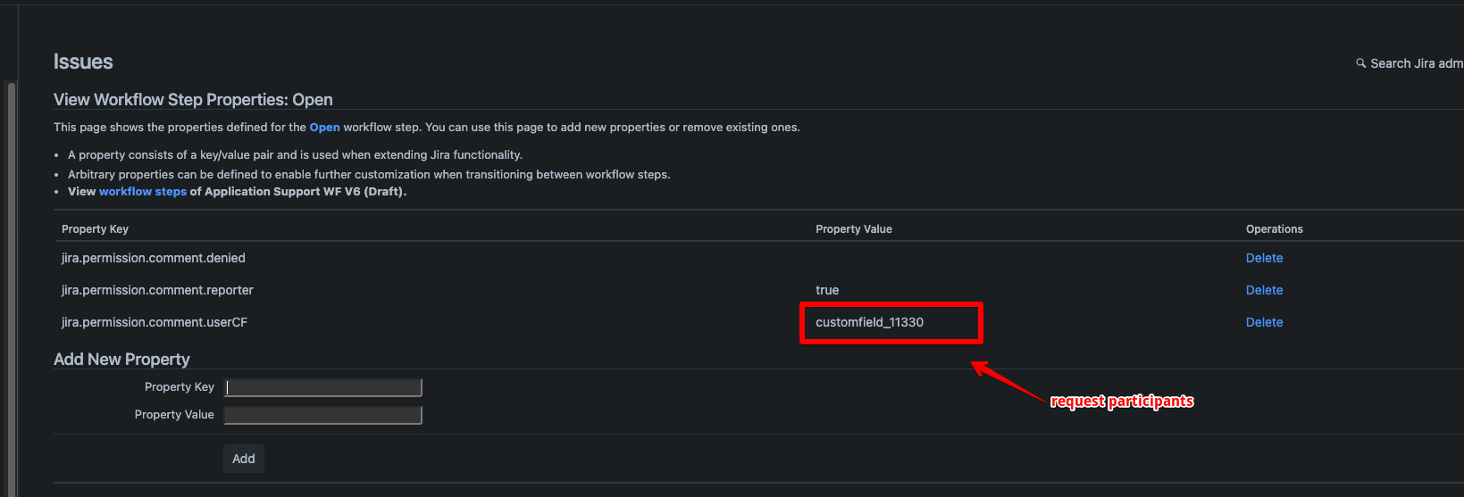Delete the jira.permission.comment.denied property
This screenshot has height=497, width=1464.
(1264, 258)
